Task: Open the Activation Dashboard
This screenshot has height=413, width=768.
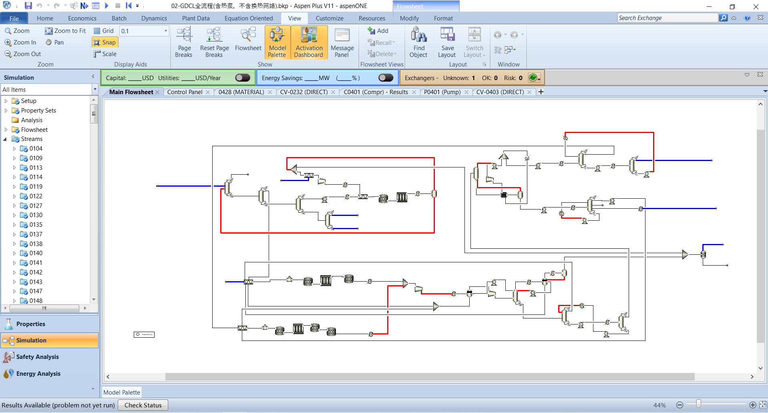Action: pos(309,42)
